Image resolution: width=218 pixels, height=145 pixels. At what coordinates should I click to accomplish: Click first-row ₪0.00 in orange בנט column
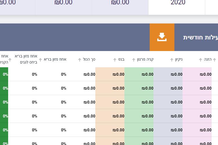[119, 74]
